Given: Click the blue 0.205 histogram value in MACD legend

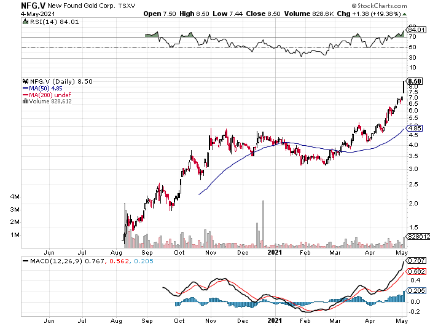Looking at the screenshot, I should point(144,261).
